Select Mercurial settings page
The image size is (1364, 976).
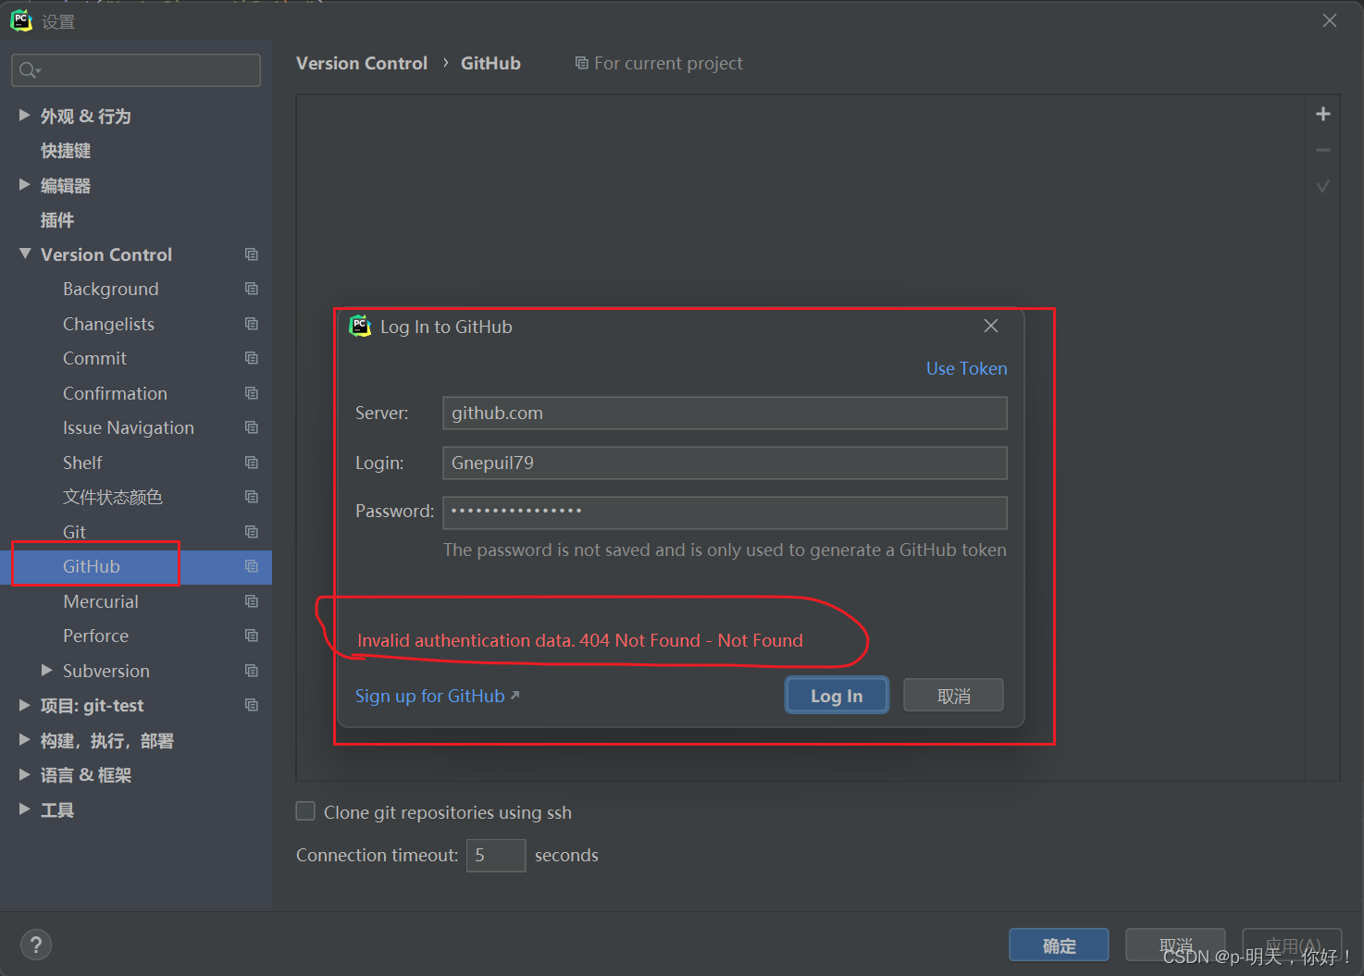click(100, 601)
